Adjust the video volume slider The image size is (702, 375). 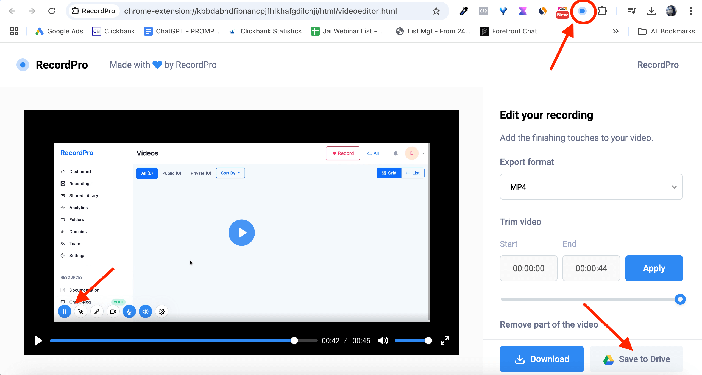pos(413,341)
